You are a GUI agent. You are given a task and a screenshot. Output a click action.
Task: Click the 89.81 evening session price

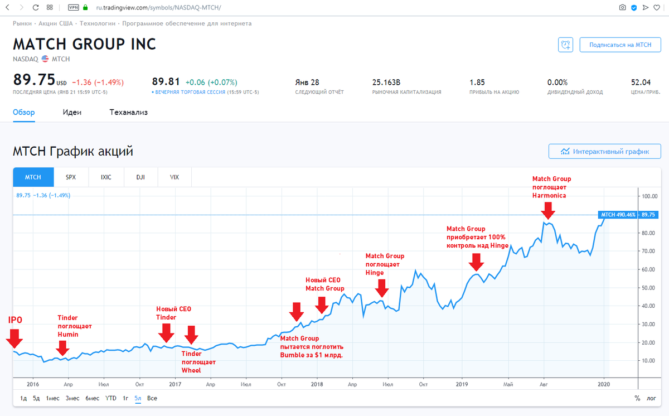pos(166,82)
